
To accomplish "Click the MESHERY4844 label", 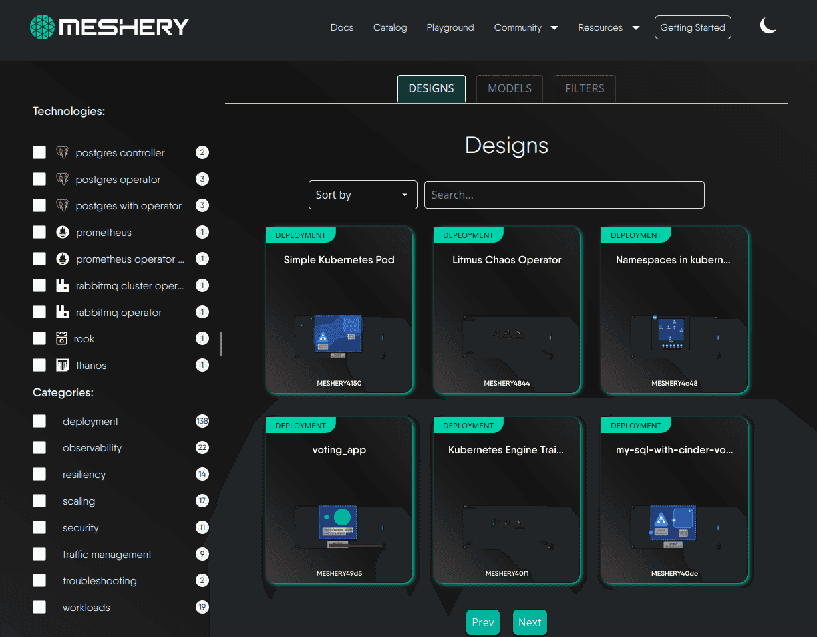I will pos(507,384).
